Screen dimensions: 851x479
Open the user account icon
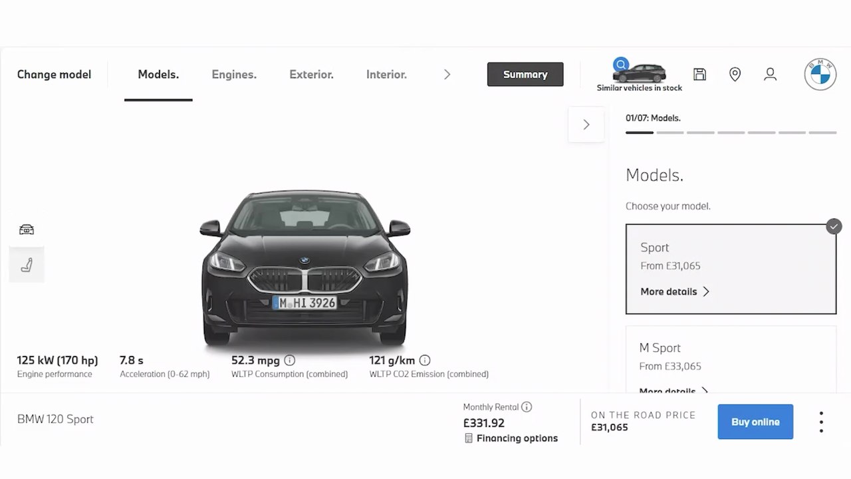(x=770, y=75)
